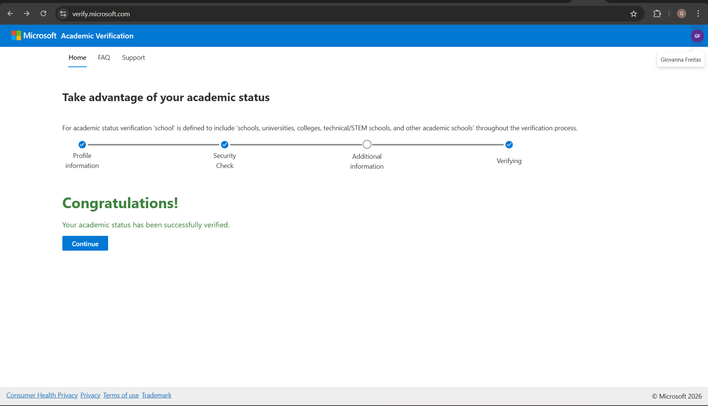
Task: Open the browser extensions puzzle icon
Action: tap(657, 14)
